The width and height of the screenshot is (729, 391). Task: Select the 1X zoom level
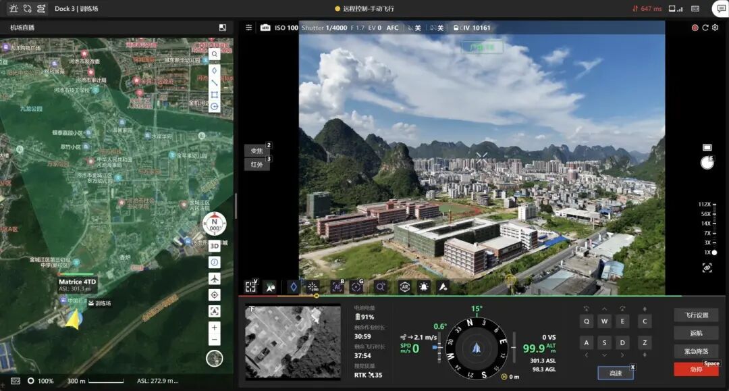(x=710, y=252)
